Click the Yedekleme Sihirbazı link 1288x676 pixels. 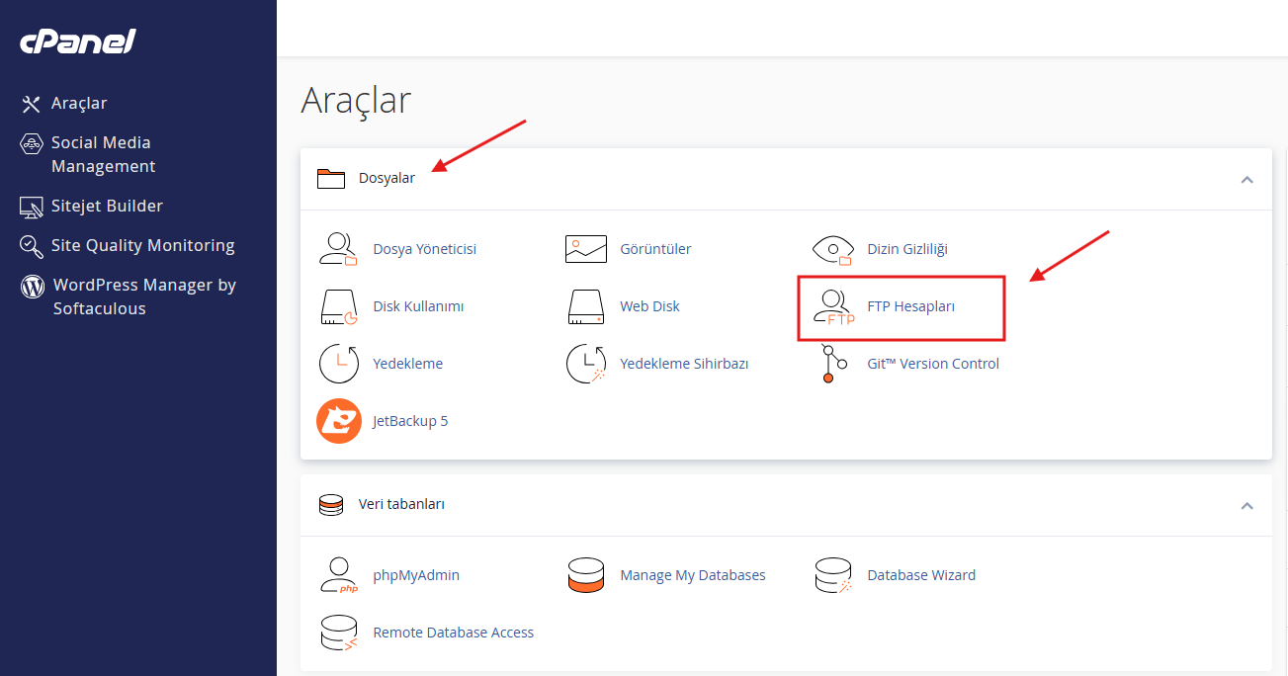pos(683,364)
